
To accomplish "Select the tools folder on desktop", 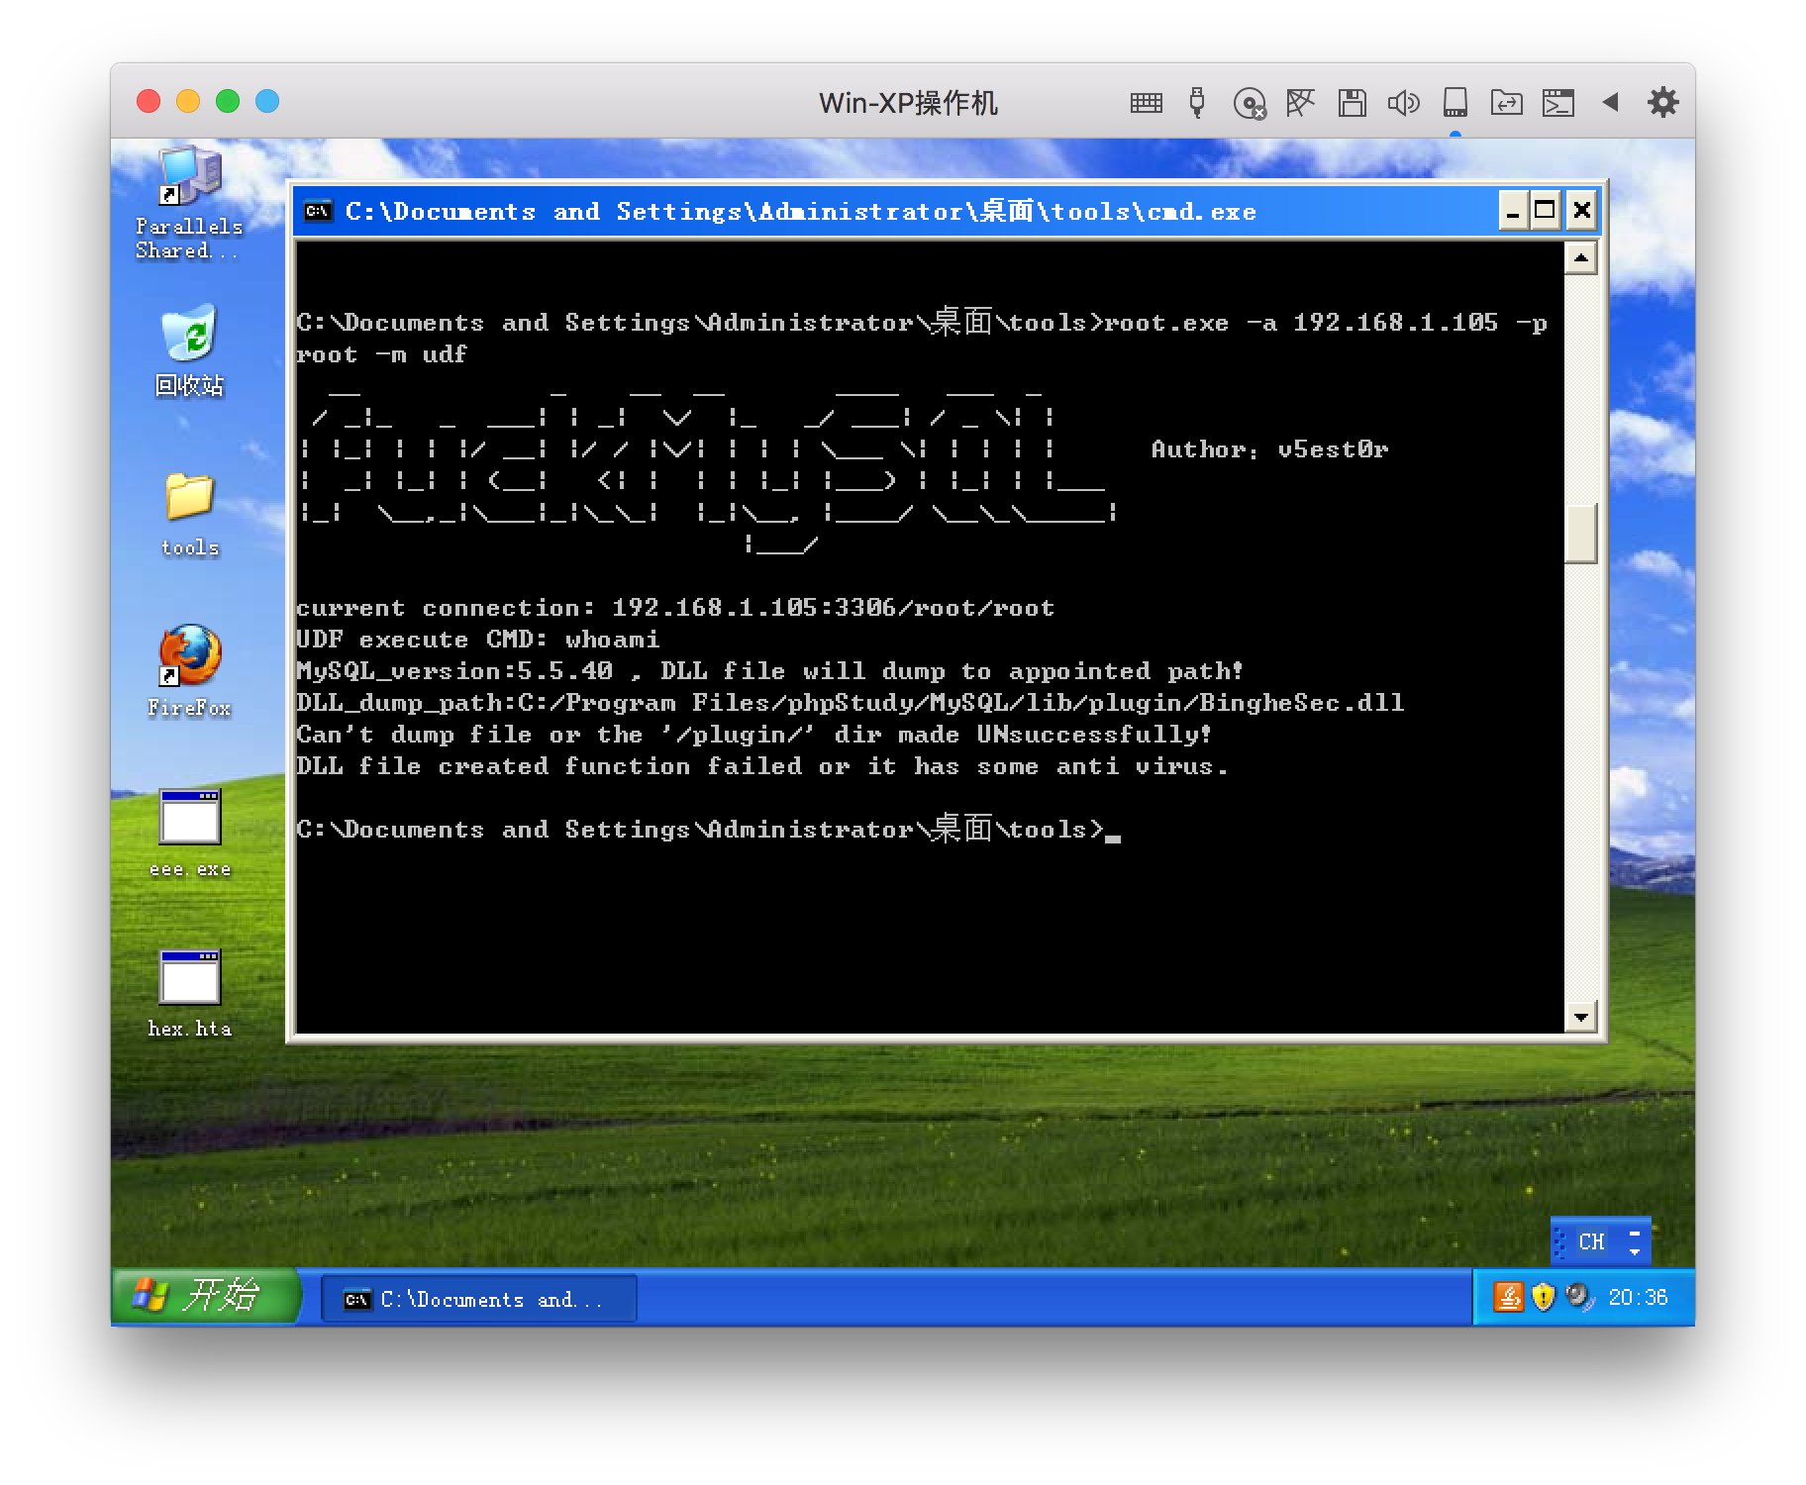I will pos(189,515).
